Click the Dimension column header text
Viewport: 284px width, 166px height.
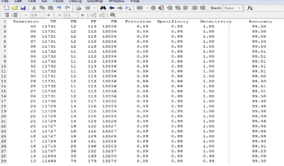point(26,21)
